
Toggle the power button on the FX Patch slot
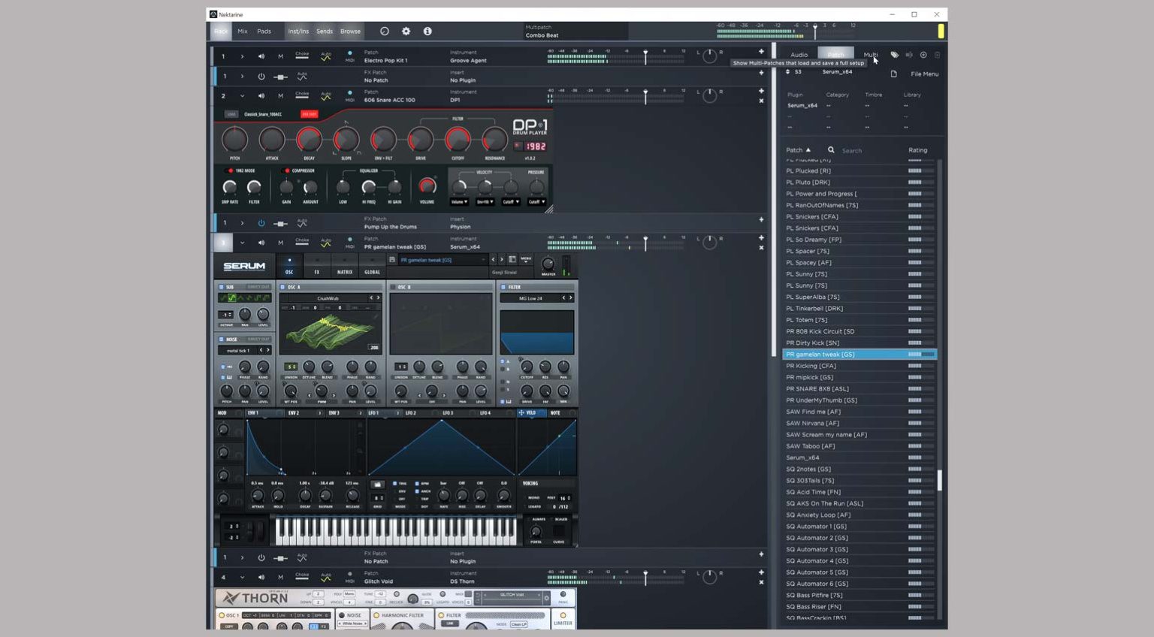pos(260,76)
